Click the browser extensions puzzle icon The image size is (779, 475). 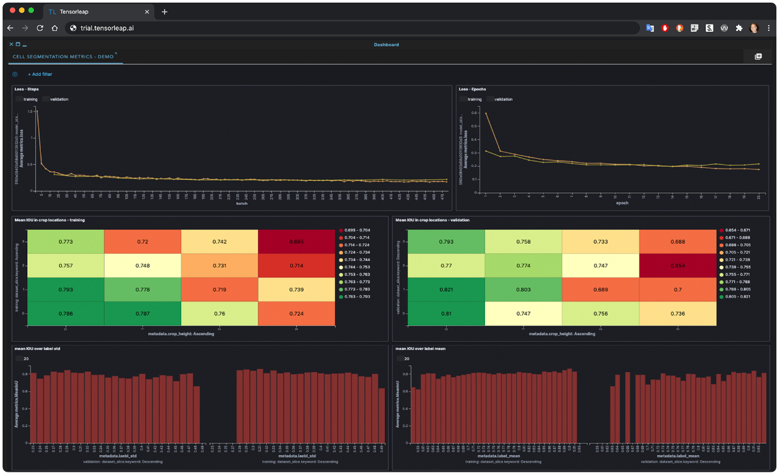coord(739,28)
